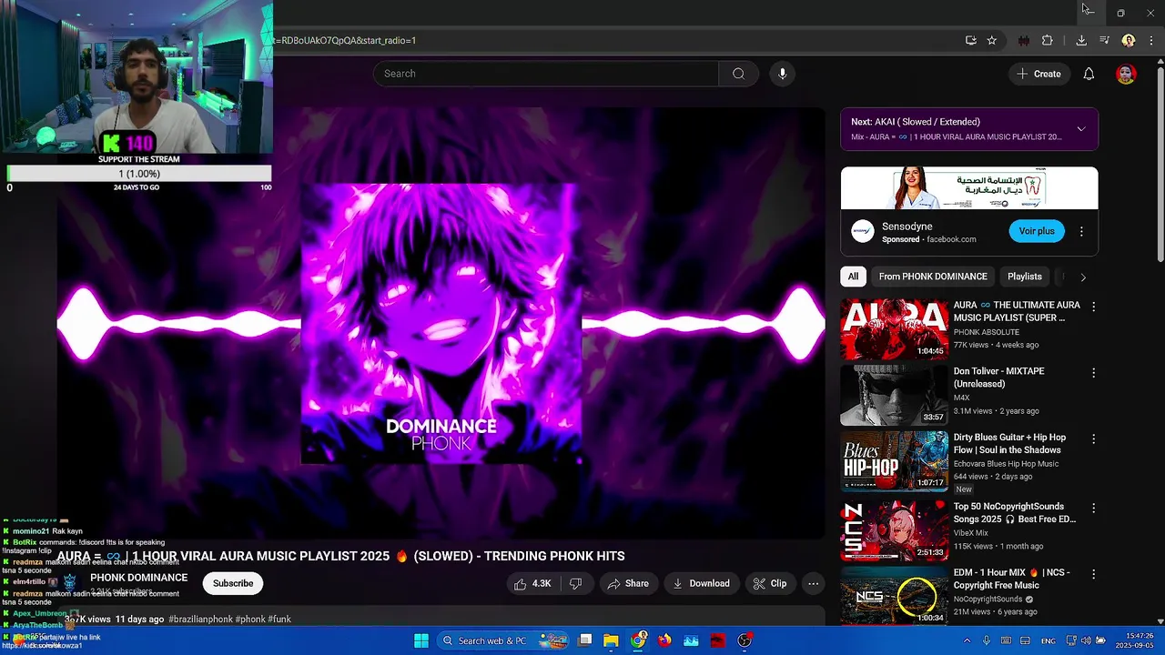The height and width of the screenshot is (655, 1165).
Task: Show hidden system tray icons
Action: [967, 640]
